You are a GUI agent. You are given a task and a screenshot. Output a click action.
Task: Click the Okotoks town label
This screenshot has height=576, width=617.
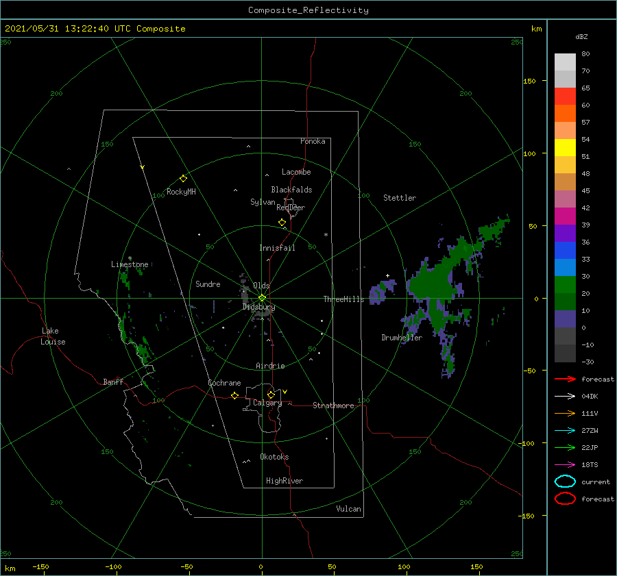coord(274,457)
